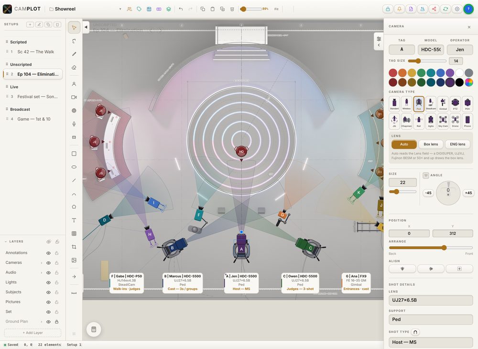
Task: Pick the black color swatch
Action: tap(459, 82)
